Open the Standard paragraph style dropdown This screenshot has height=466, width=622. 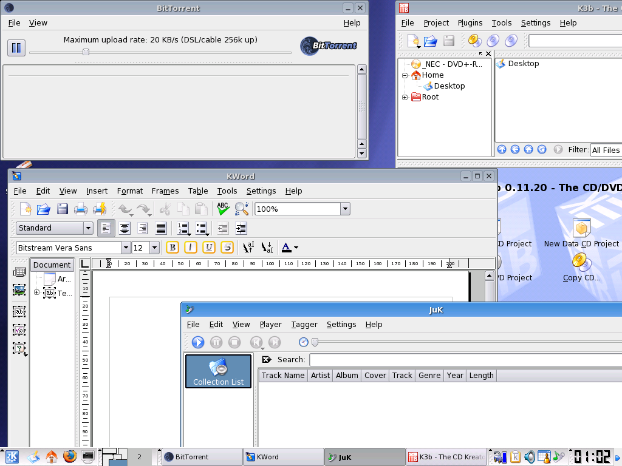click(x=88, y=228)
